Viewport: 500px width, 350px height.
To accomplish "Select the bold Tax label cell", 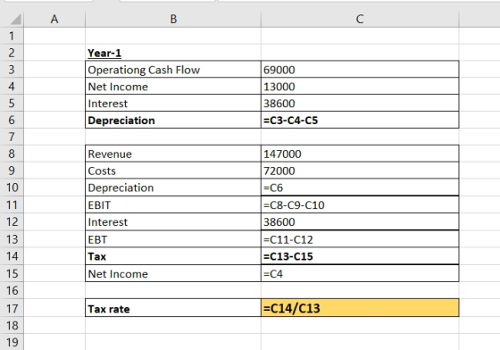I will tap(173, 256).
